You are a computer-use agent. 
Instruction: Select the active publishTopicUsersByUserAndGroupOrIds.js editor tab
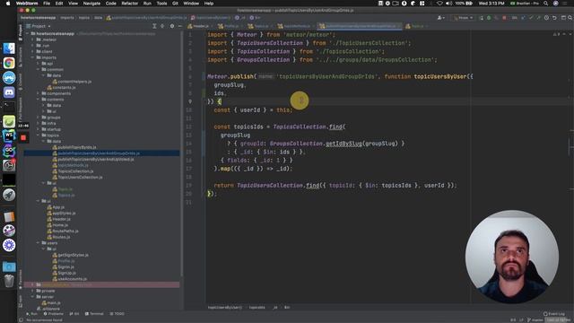coord(360,26)
